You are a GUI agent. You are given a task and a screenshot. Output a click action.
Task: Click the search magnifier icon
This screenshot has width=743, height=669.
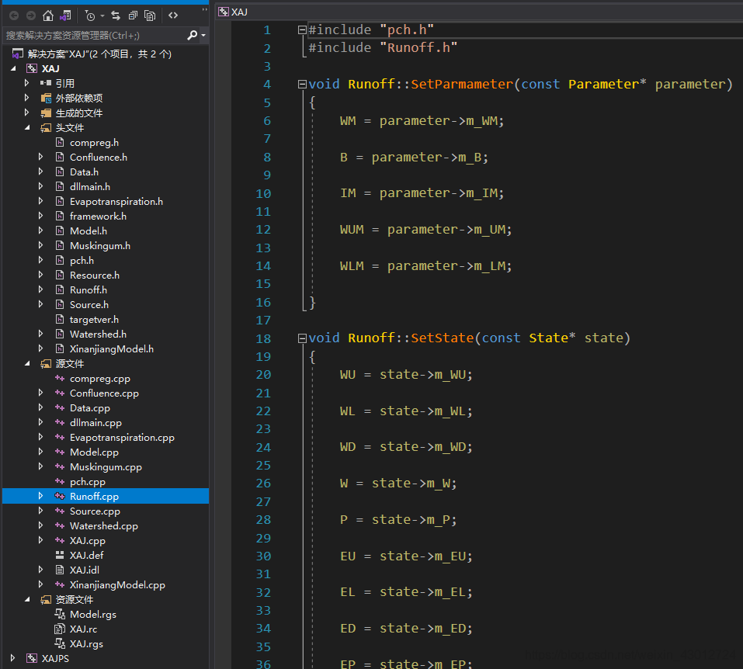click(x=193, y=36)
